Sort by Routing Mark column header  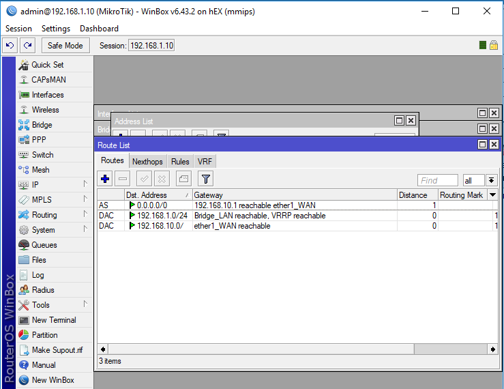463,195
